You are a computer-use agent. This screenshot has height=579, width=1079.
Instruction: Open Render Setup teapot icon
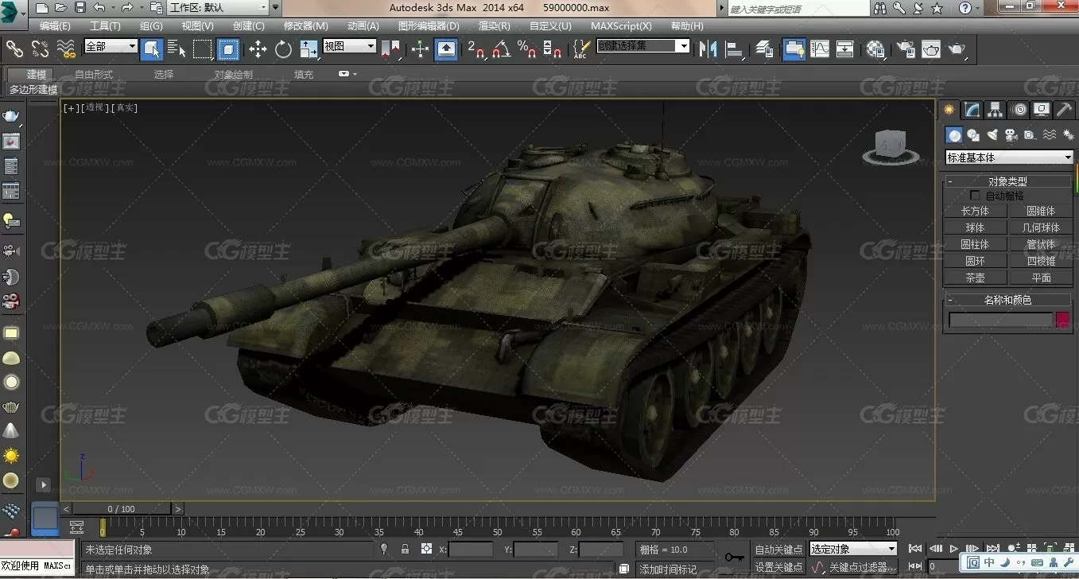(x=905, y=49)
